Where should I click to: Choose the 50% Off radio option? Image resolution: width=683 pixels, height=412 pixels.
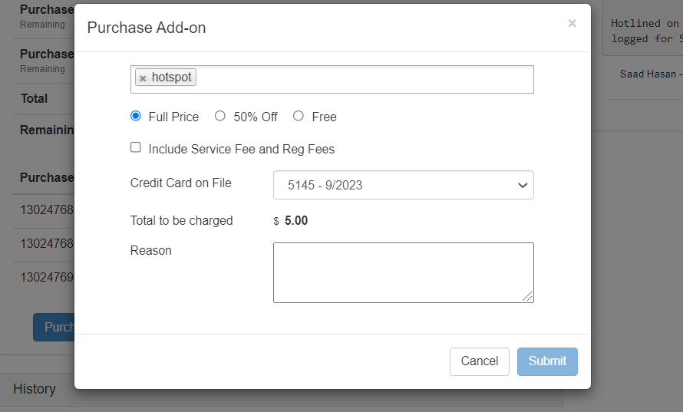point(220,116)
